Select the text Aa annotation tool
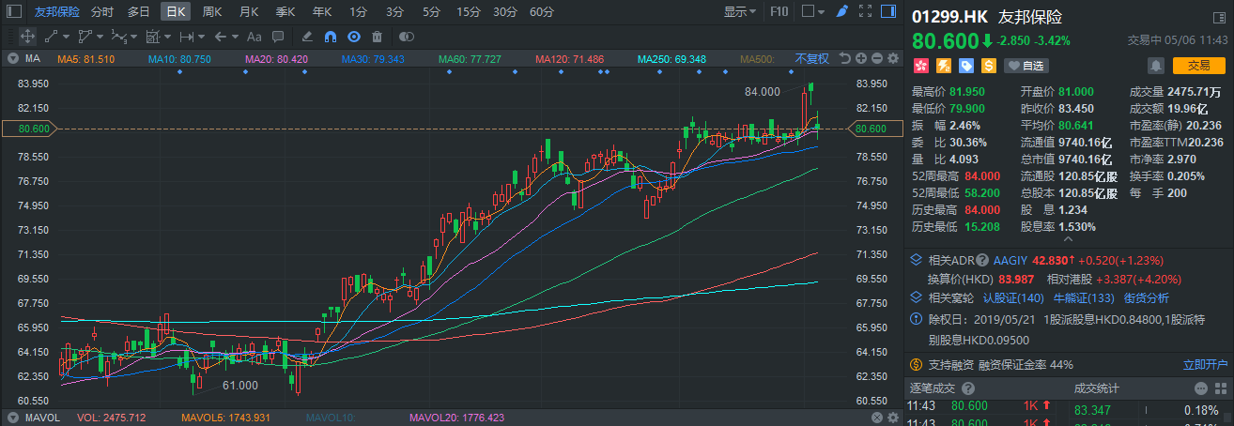 coord(254,37)
